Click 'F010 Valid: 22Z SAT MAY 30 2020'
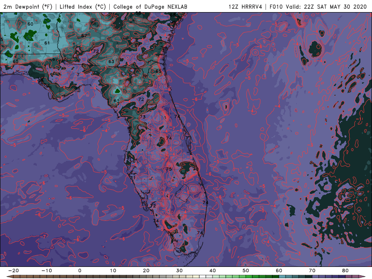Screen dimensions: 372x279 318,7
